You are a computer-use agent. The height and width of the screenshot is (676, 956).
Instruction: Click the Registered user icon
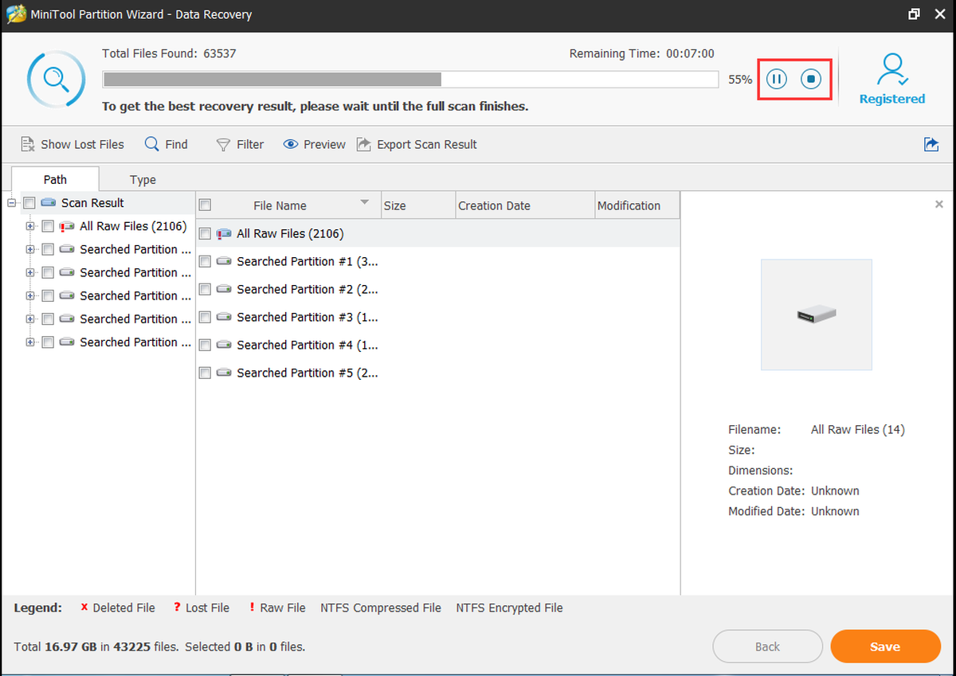pos(891,71)
